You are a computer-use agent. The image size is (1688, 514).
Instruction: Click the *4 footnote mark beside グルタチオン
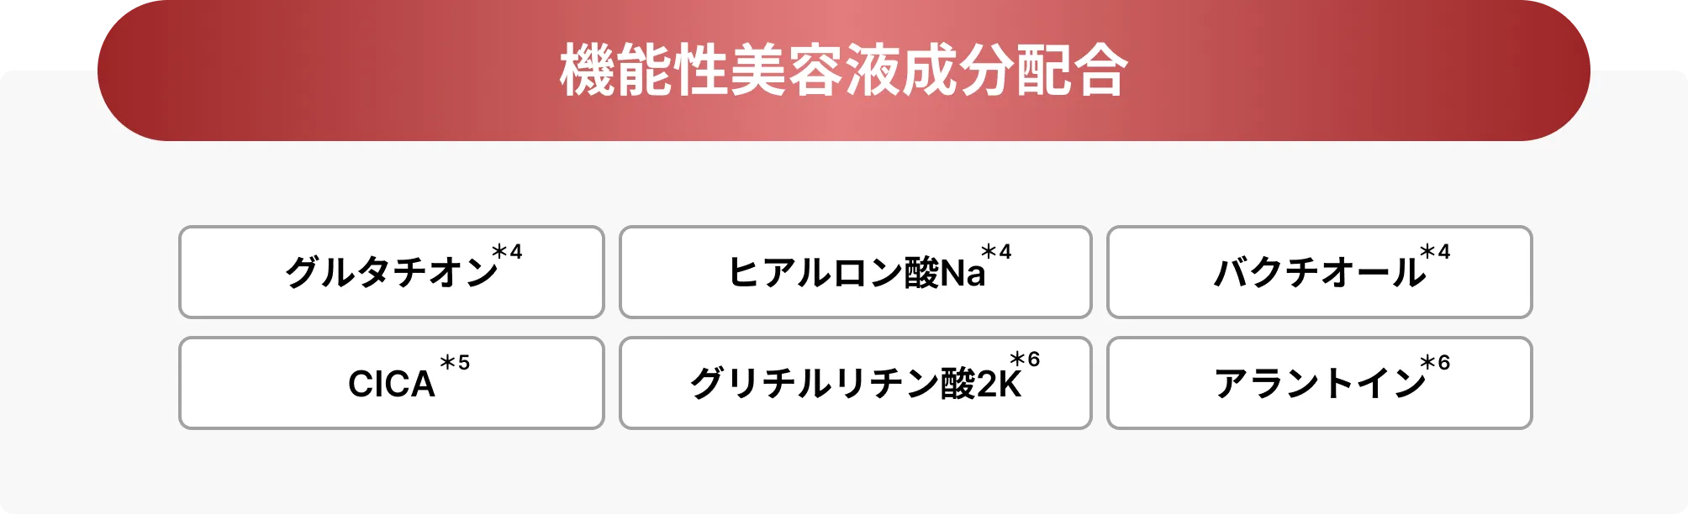507,252
